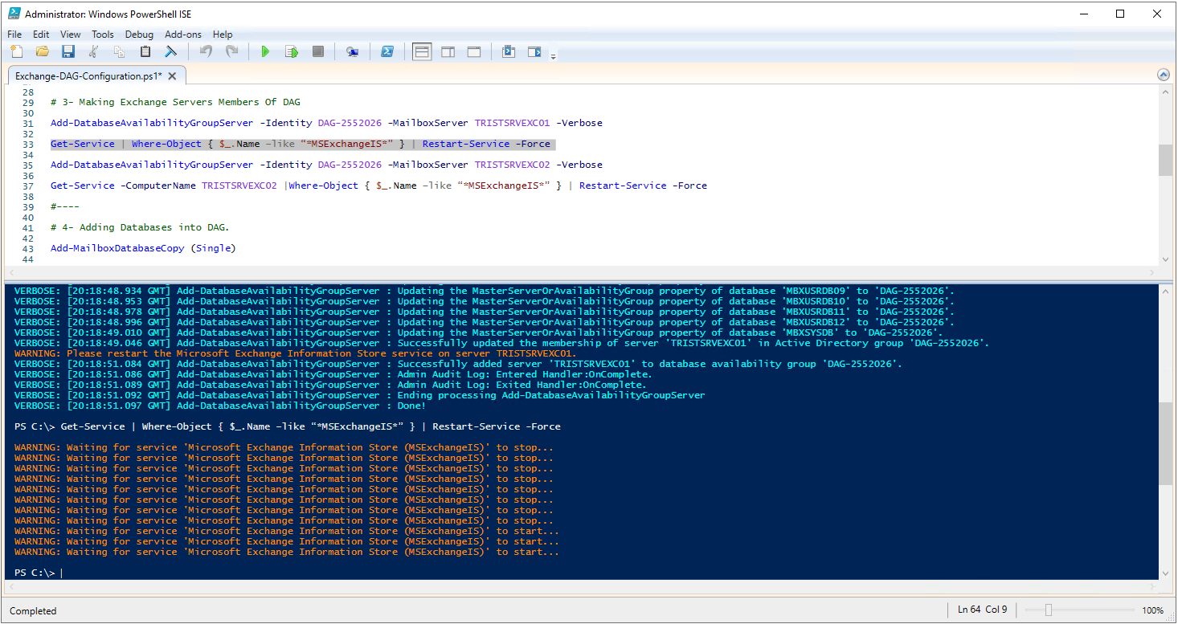Open the Tools menu
The image size is (1178, 624).
103,35
